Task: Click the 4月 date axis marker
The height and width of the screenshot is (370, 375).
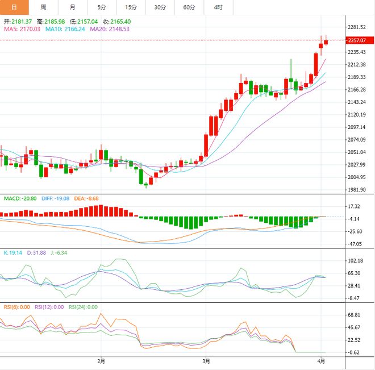Action: [x=321, y=361]
